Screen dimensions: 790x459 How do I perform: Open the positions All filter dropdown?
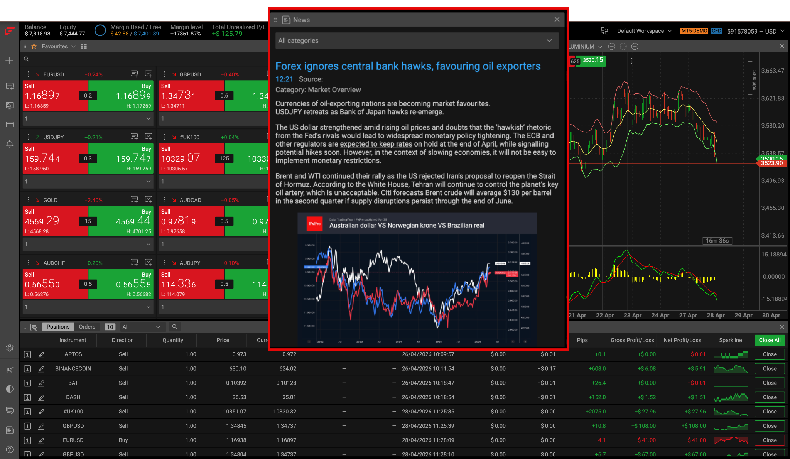(x=142, y=327)
